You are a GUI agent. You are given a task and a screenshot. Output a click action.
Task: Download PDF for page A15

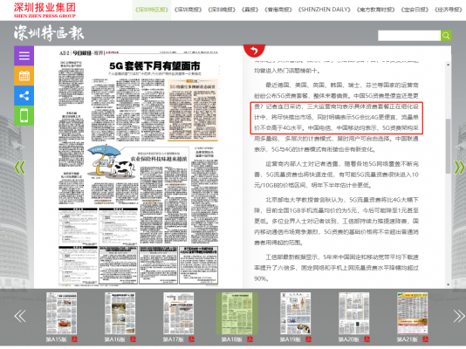[x=74, y=339]
